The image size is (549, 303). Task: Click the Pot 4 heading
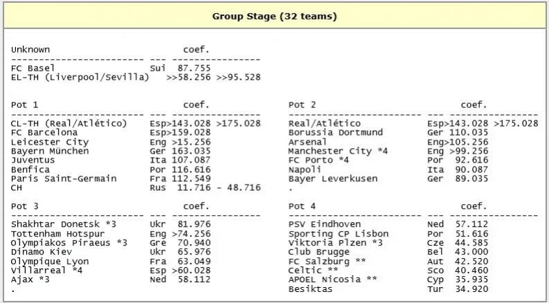[302, 205]
